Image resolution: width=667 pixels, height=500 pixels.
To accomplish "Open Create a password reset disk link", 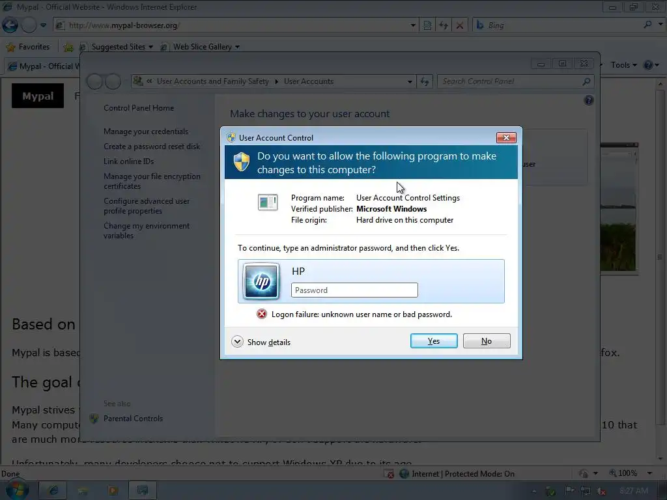I will coord(152,146).
